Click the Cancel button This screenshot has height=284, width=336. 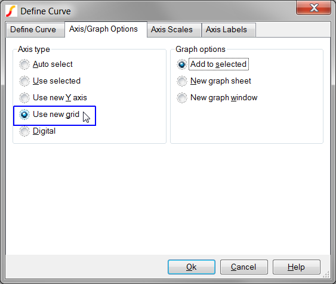click(x=244, y=267)
